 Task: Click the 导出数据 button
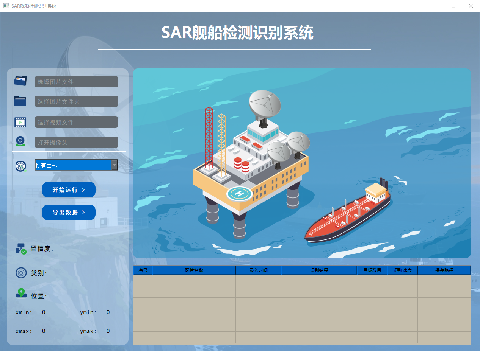point(69,212)
